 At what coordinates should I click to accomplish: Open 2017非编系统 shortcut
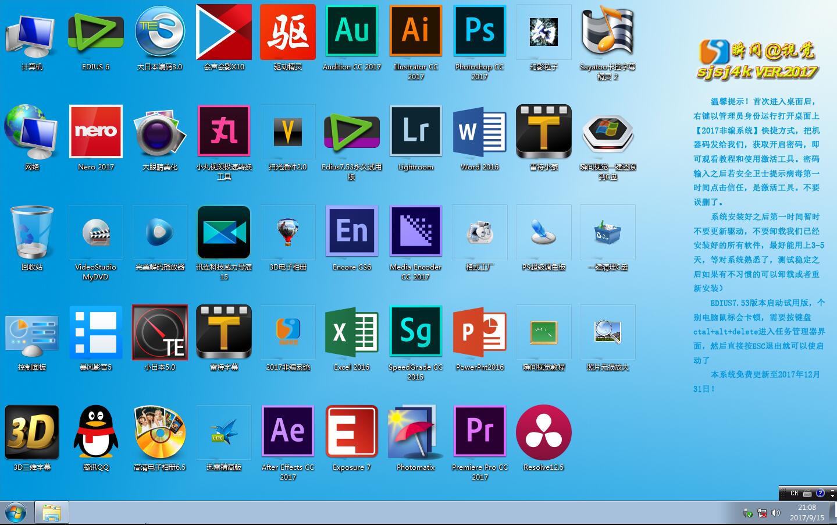tap(288, 332)
